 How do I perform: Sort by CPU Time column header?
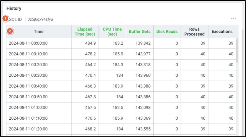coord(112,32)
